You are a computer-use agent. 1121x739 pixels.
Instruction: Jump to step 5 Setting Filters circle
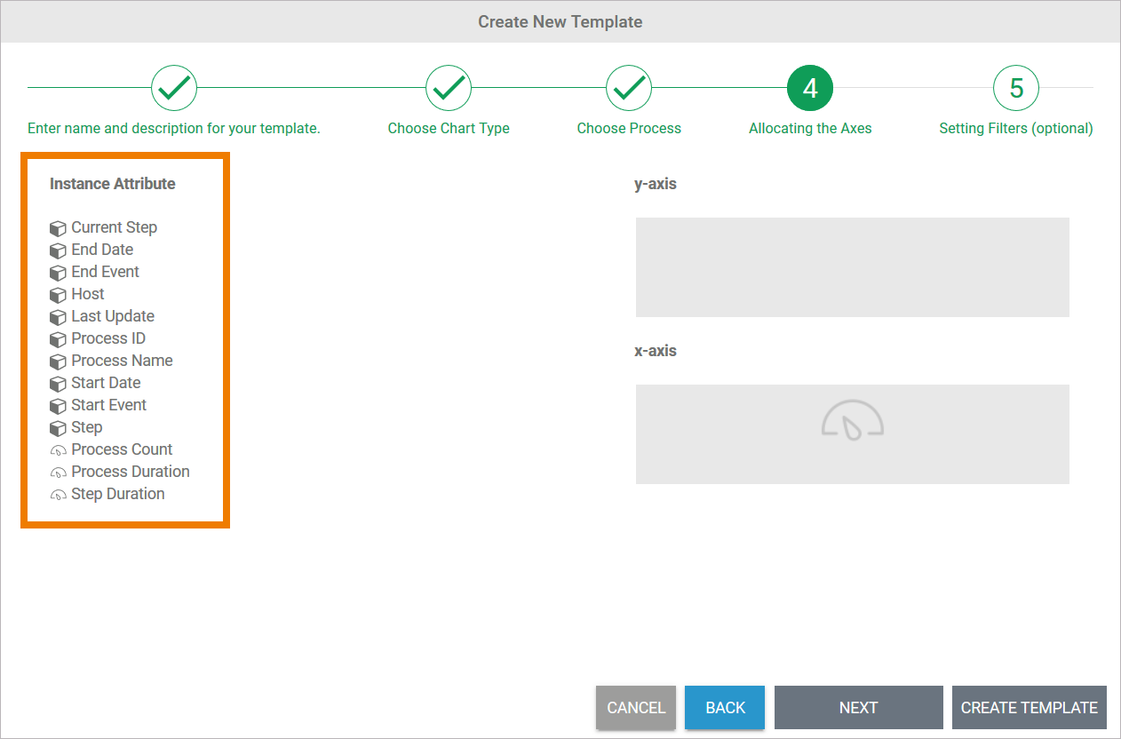pyautogui.click(x=1016, y=88)
